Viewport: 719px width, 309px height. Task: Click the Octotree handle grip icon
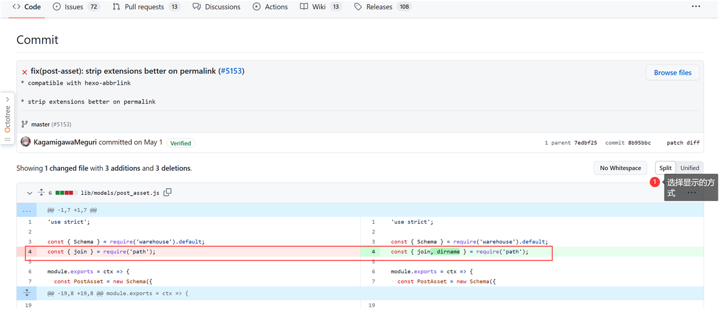7,139
